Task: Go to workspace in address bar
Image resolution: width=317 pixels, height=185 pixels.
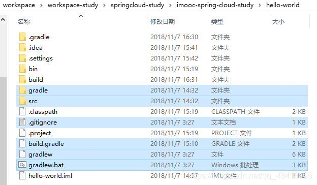Action: click(19, 5)
